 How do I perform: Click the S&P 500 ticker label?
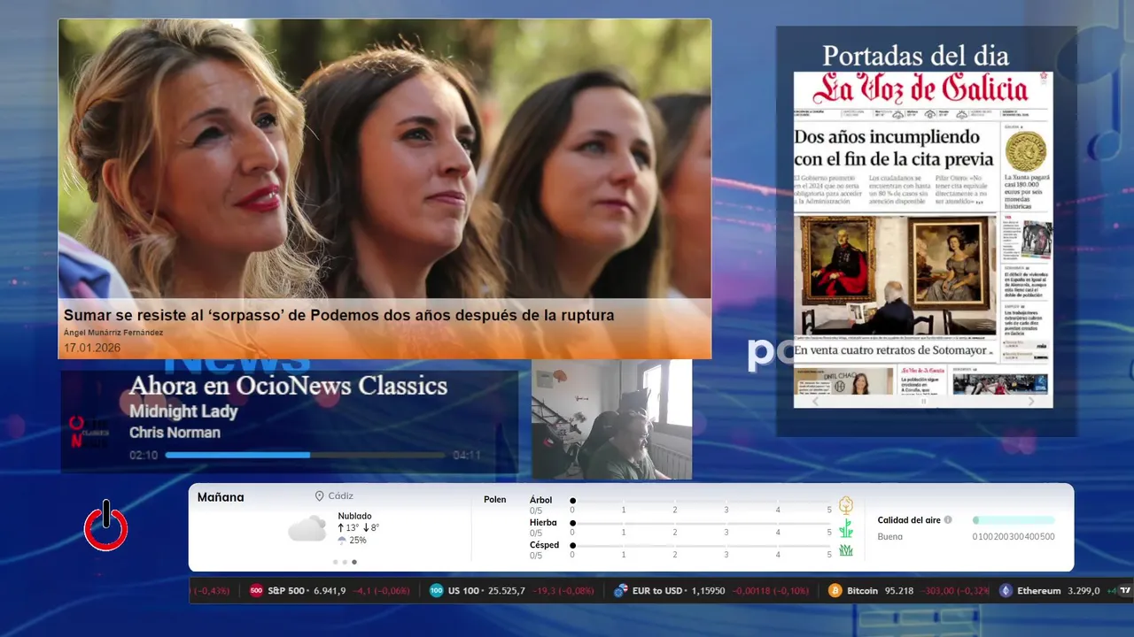[288, 590]
